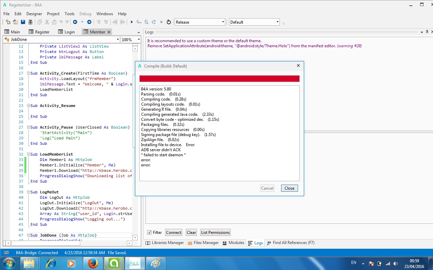Image resolution: width=433 pixels, height=270 pixels.
Task: Click the Step Over debug icon
Action: click(146, 22)
